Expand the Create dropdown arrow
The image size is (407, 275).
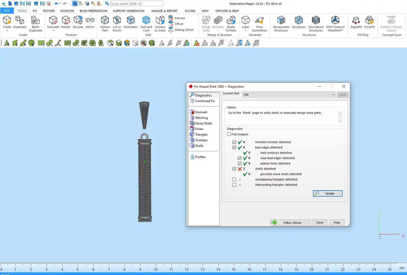tap(7, 31)
